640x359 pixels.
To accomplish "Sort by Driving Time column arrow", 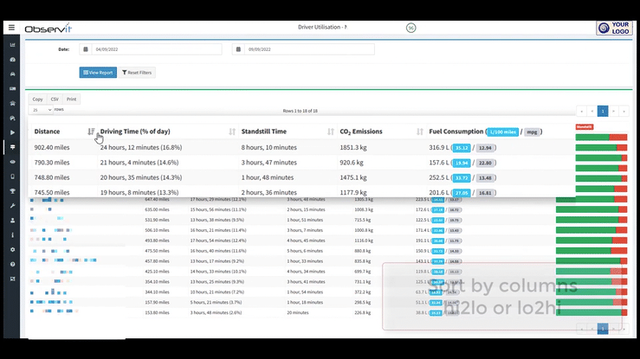I will (232, 131).
